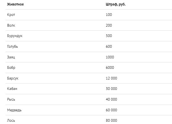Screen dimensions: 172x124
Task: Select the Волк table cell
Action: 11,25
